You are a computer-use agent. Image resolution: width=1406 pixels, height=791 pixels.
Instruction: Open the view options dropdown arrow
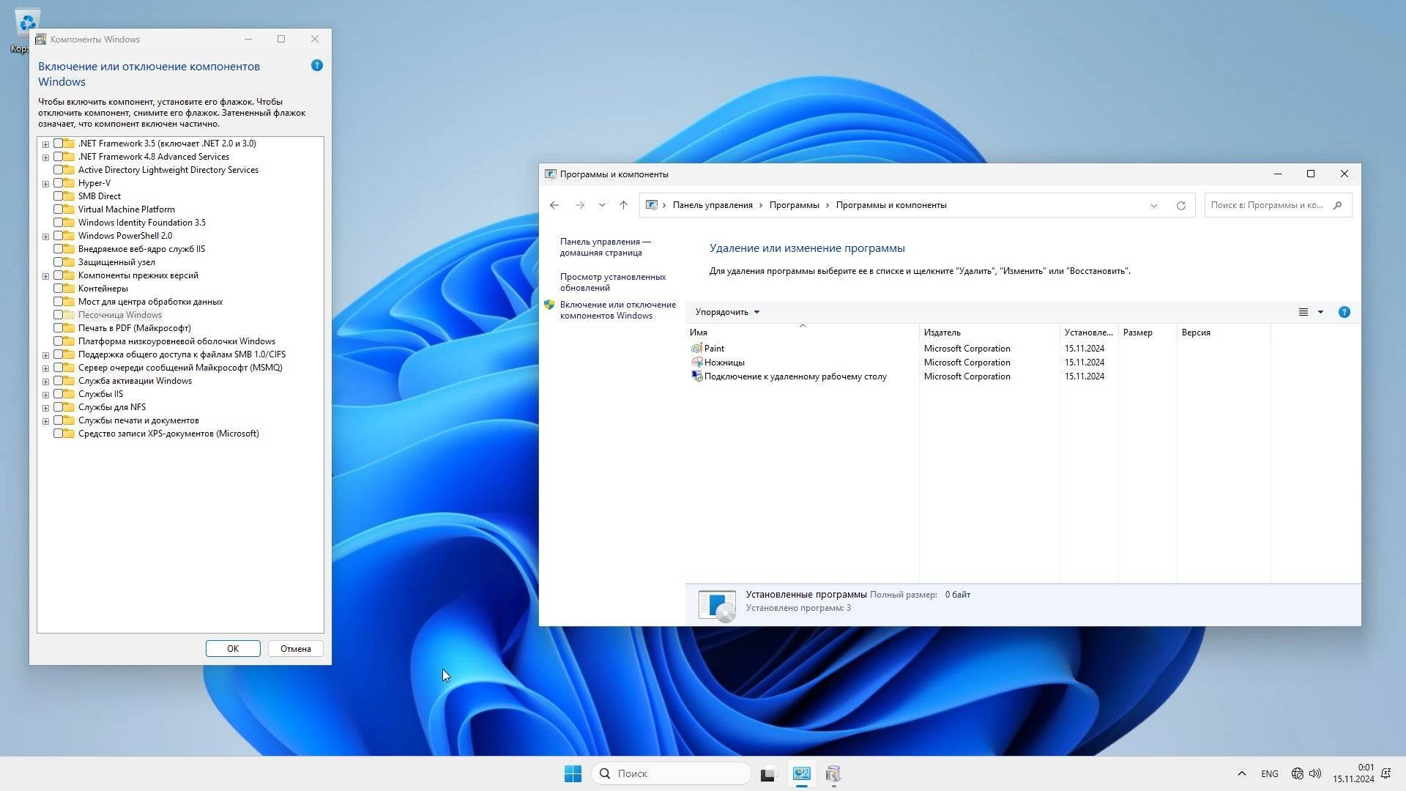tap(1321, 312)
